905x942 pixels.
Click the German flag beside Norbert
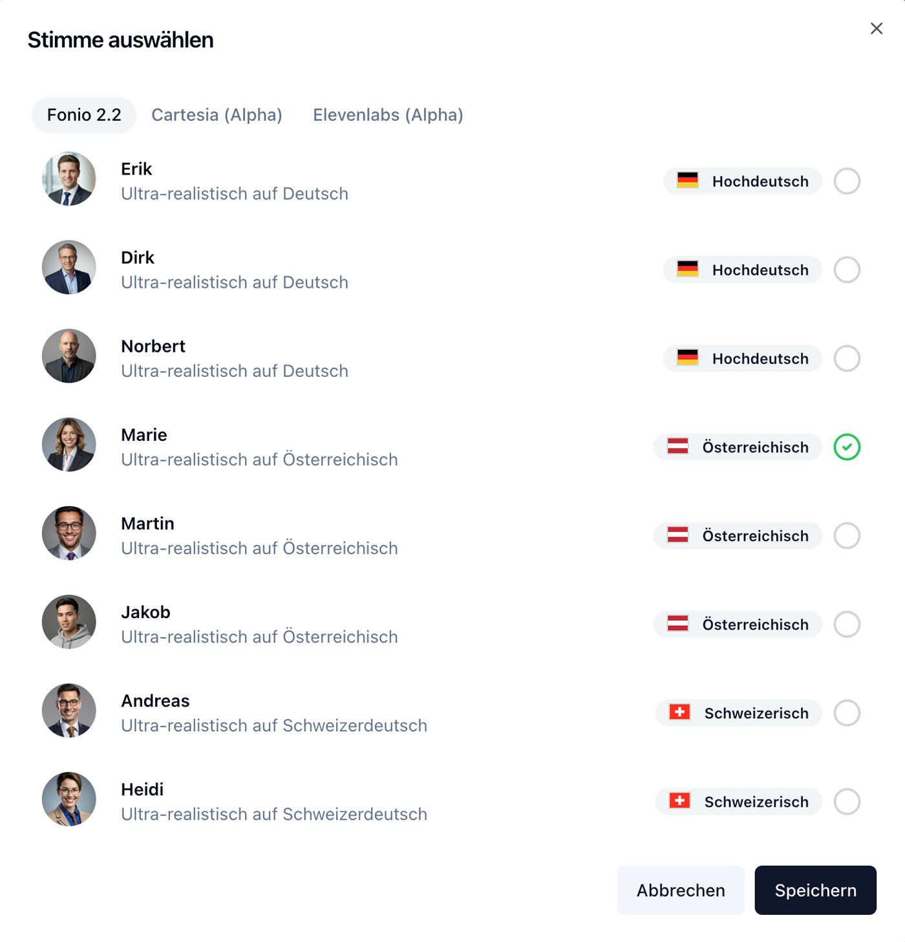[x=688, y=358]
